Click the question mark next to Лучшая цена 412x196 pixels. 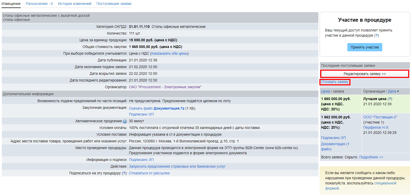pyautogui.click(x=390, y=99)
